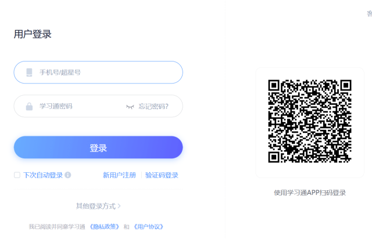The height and width of the screenshot is (239, 372).
Task: Click the phone icon in username field
Action: (29, 73)
